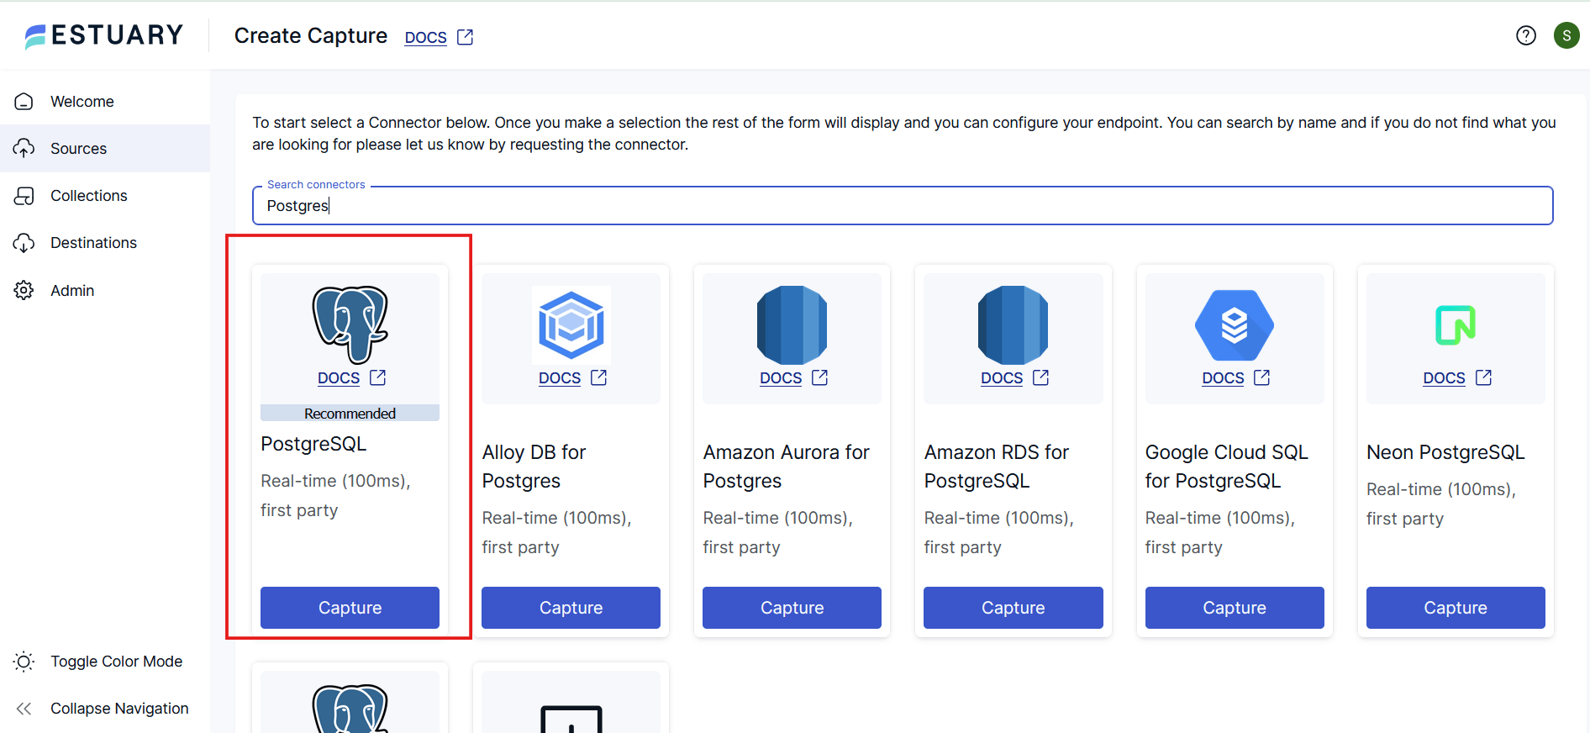Screen dimensions: 1590x733
Task: Click the 'Amazon RDS for PostgreSQL' title
Action: pos(997,467)
